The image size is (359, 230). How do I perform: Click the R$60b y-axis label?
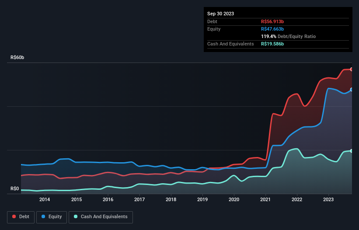pos(17,57)
